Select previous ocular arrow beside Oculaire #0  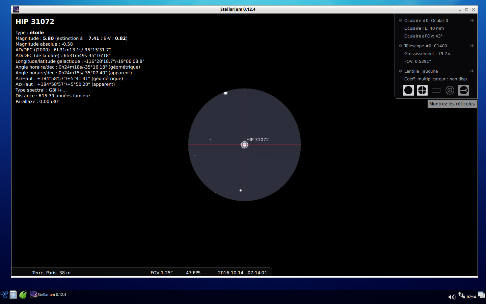coord(400,20)
